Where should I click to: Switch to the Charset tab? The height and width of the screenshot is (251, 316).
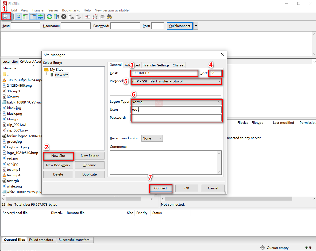point(178,65)
